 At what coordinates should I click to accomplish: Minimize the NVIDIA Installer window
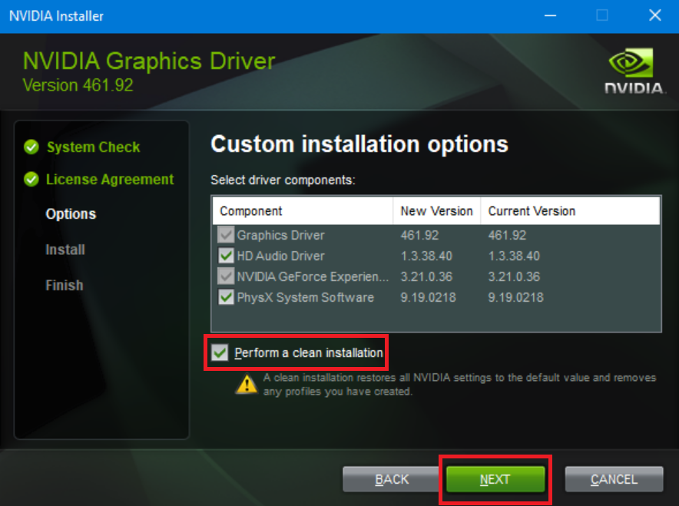[x=550, y=15]
